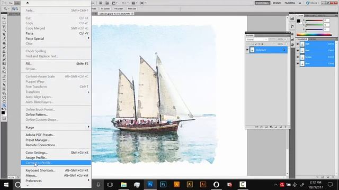
Task: Switch to the Painting workspace
Action: click(x=290, y=3)
